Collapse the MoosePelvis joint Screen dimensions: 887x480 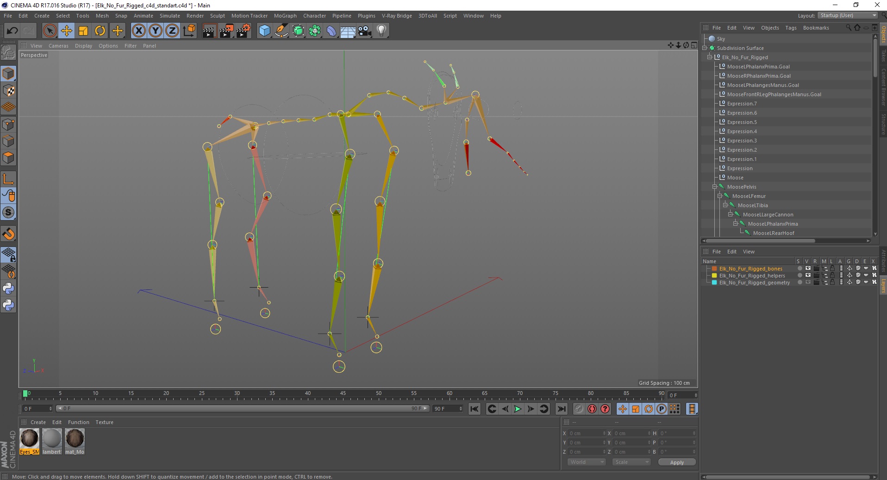pos(714,187)
